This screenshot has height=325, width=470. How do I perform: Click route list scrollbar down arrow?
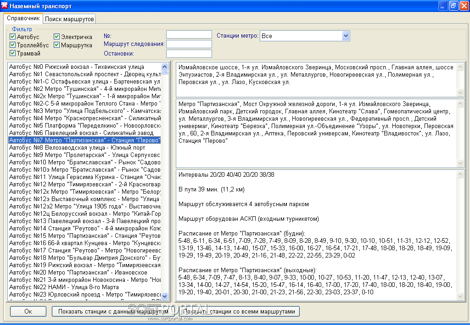pyautogui.click(x=165, y=296)
